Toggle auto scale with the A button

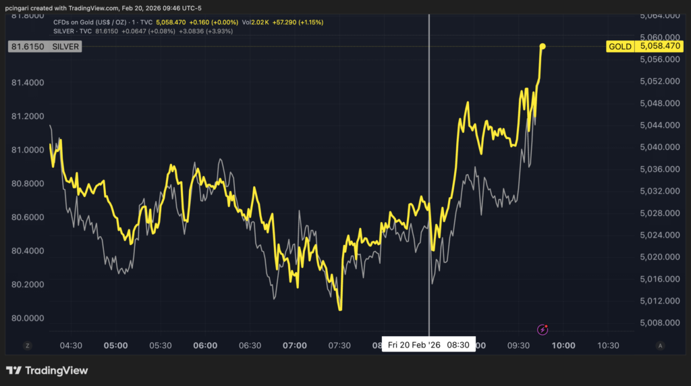coord(659,346)
